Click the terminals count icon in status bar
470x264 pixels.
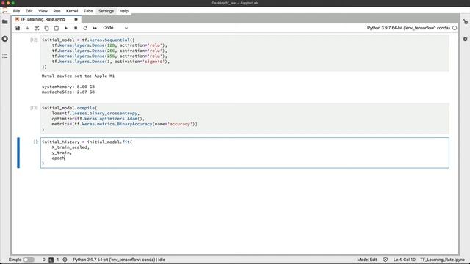51,260
